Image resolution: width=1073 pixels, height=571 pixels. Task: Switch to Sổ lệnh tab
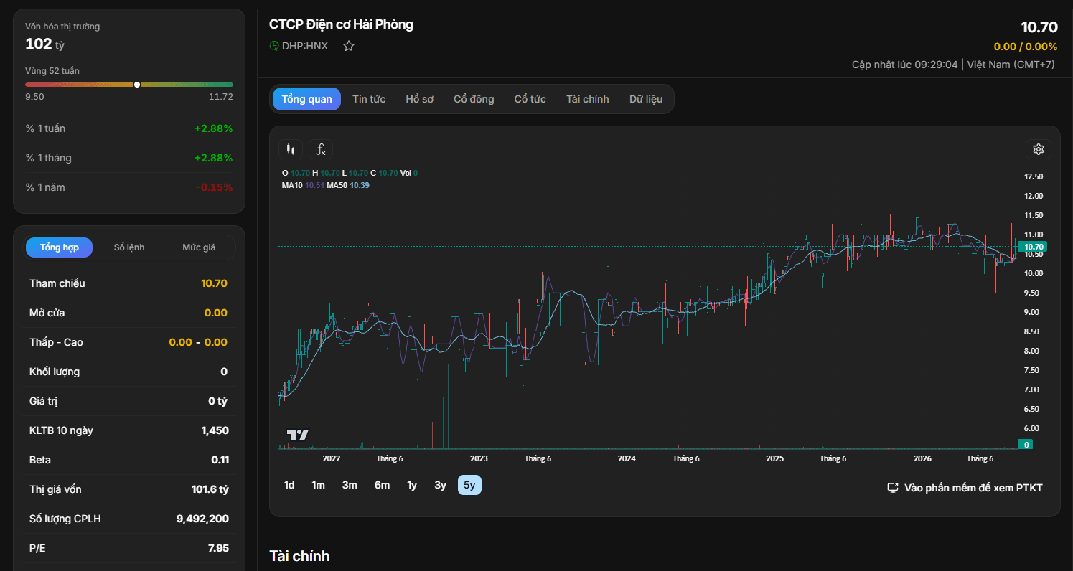click(x=129, y=247)
